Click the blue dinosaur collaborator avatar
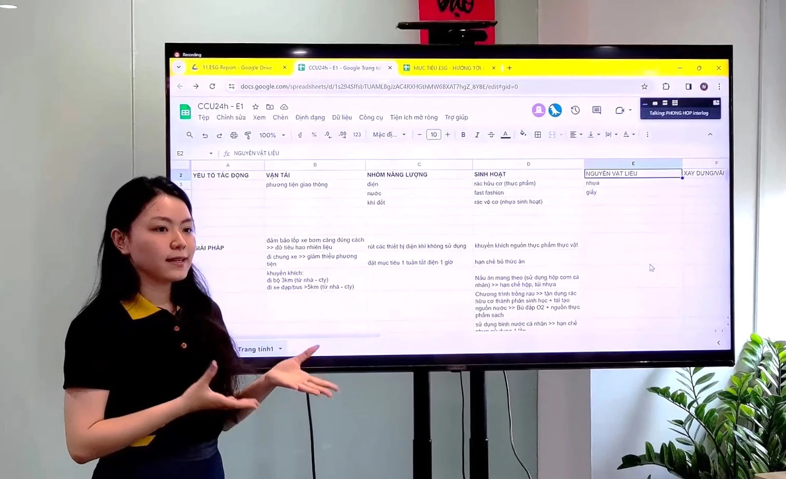This screenshot has height=479, width=786. (x=555, y=110)
